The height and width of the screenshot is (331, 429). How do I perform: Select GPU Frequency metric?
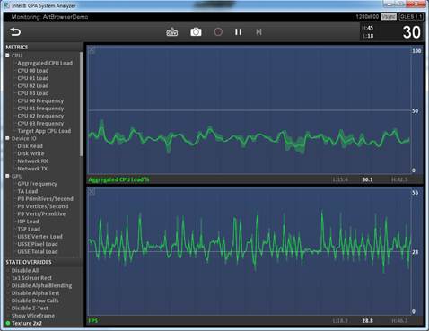(37, 184)
